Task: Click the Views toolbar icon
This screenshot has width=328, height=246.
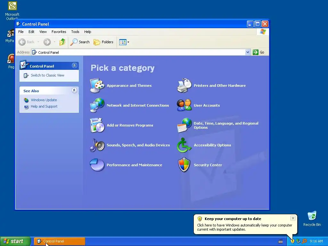Action: click(x=123, y=42)
